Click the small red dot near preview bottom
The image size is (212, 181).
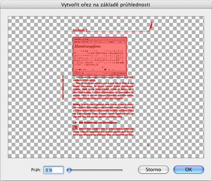(x=148, y=145)
